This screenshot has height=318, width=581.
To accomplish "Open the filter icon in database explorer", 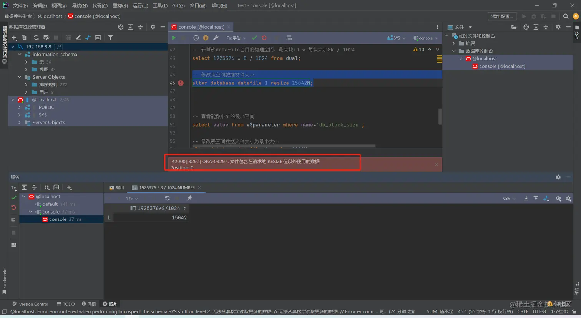I will 110,38.
